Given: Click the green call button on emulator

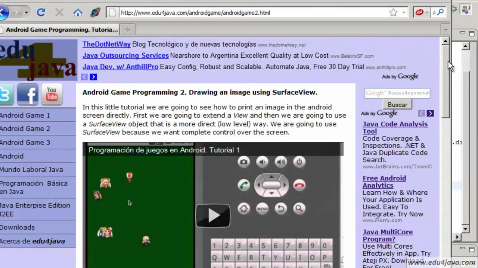Looking at the screenshot, I should [x=244, y=185].
